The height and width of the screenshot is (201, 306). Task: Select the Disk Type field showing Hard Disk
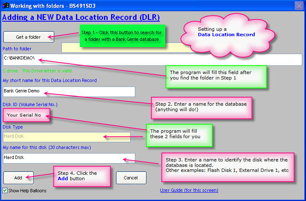[x=66, y=137]
